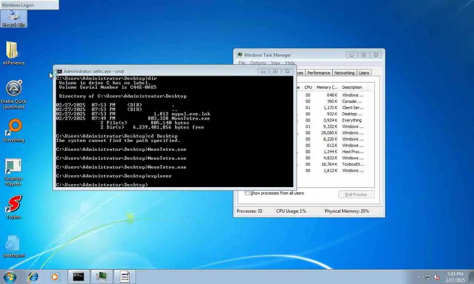Maximize the sethc.exe cmd window
The width and height of the screenshot is (474, 284).
coord(275,71)
